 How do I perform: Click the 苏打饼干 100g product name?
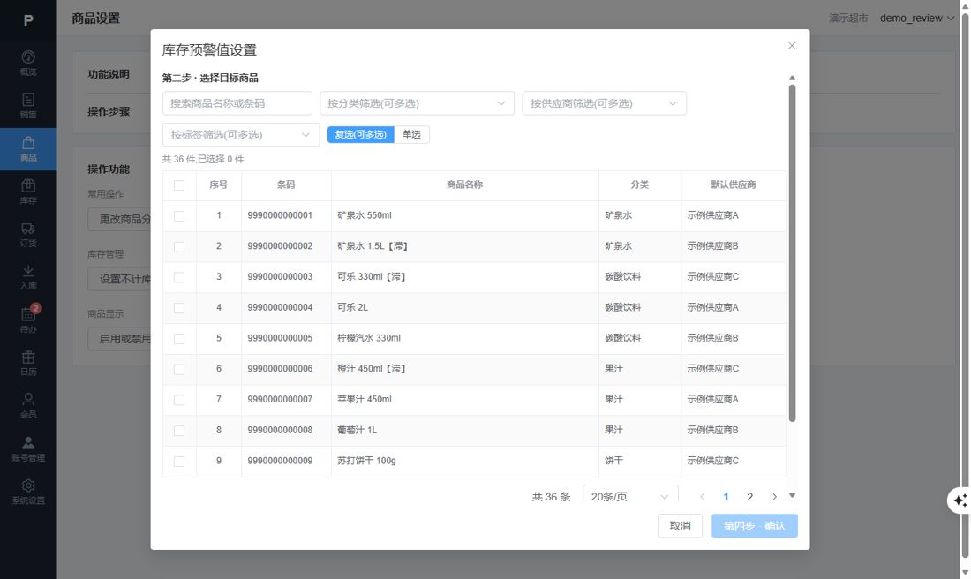[366, 461]
